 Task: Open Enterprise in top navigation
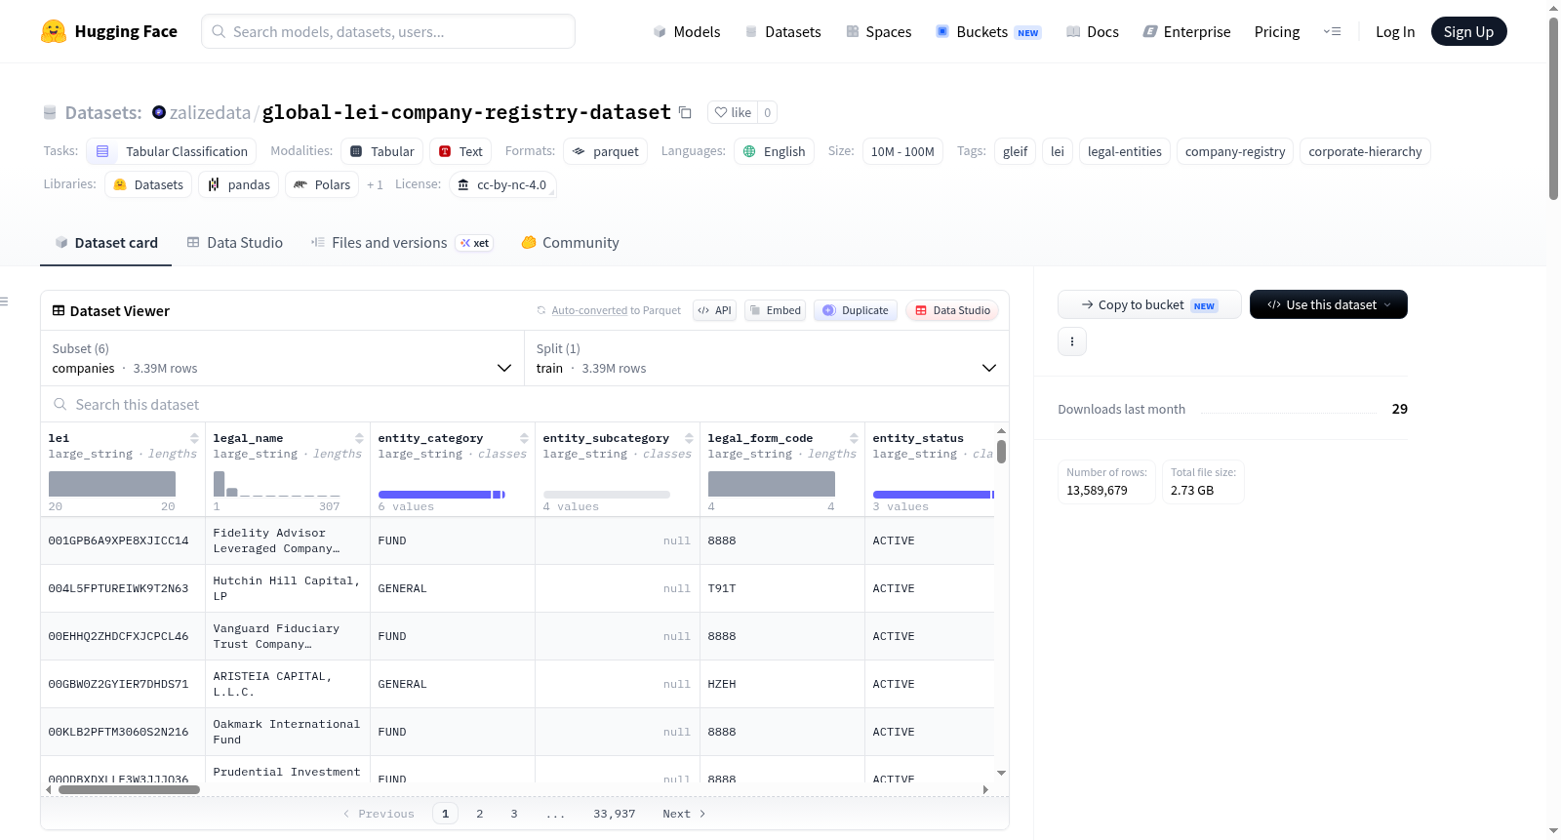point(1186,31)
